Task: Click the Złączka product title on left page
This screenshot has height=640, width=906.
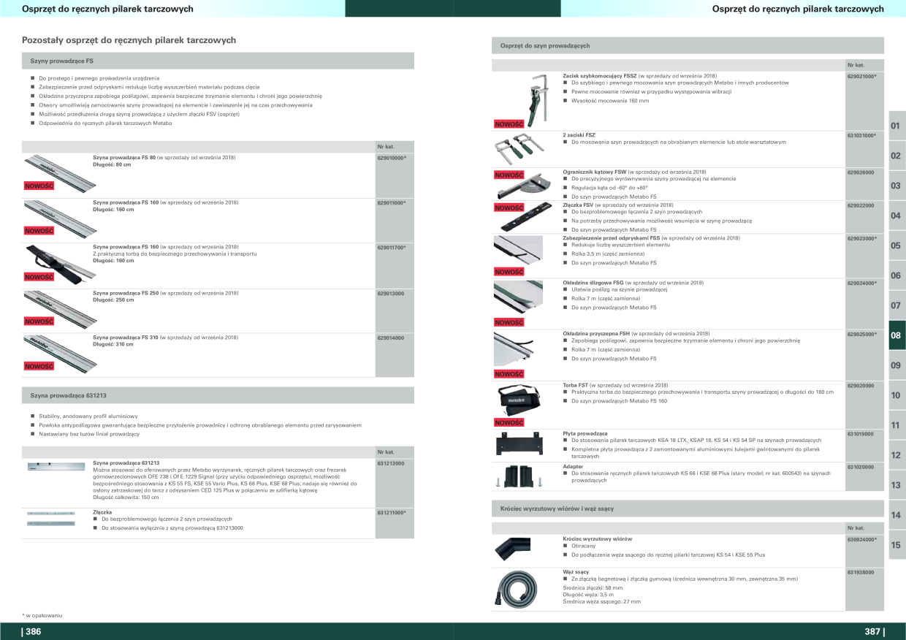Action: [x=102, y=512]
